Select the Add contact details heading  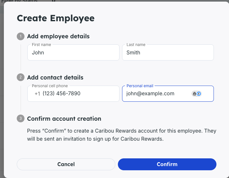coord(55,78)
